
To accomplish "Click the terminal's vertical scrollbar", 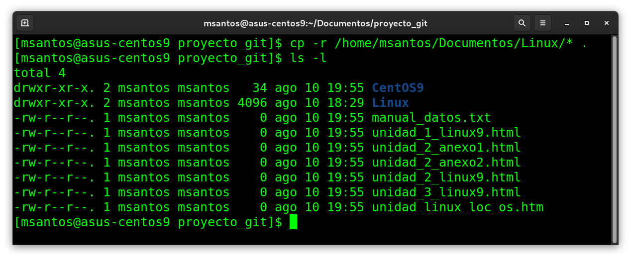I will point(614,139).
